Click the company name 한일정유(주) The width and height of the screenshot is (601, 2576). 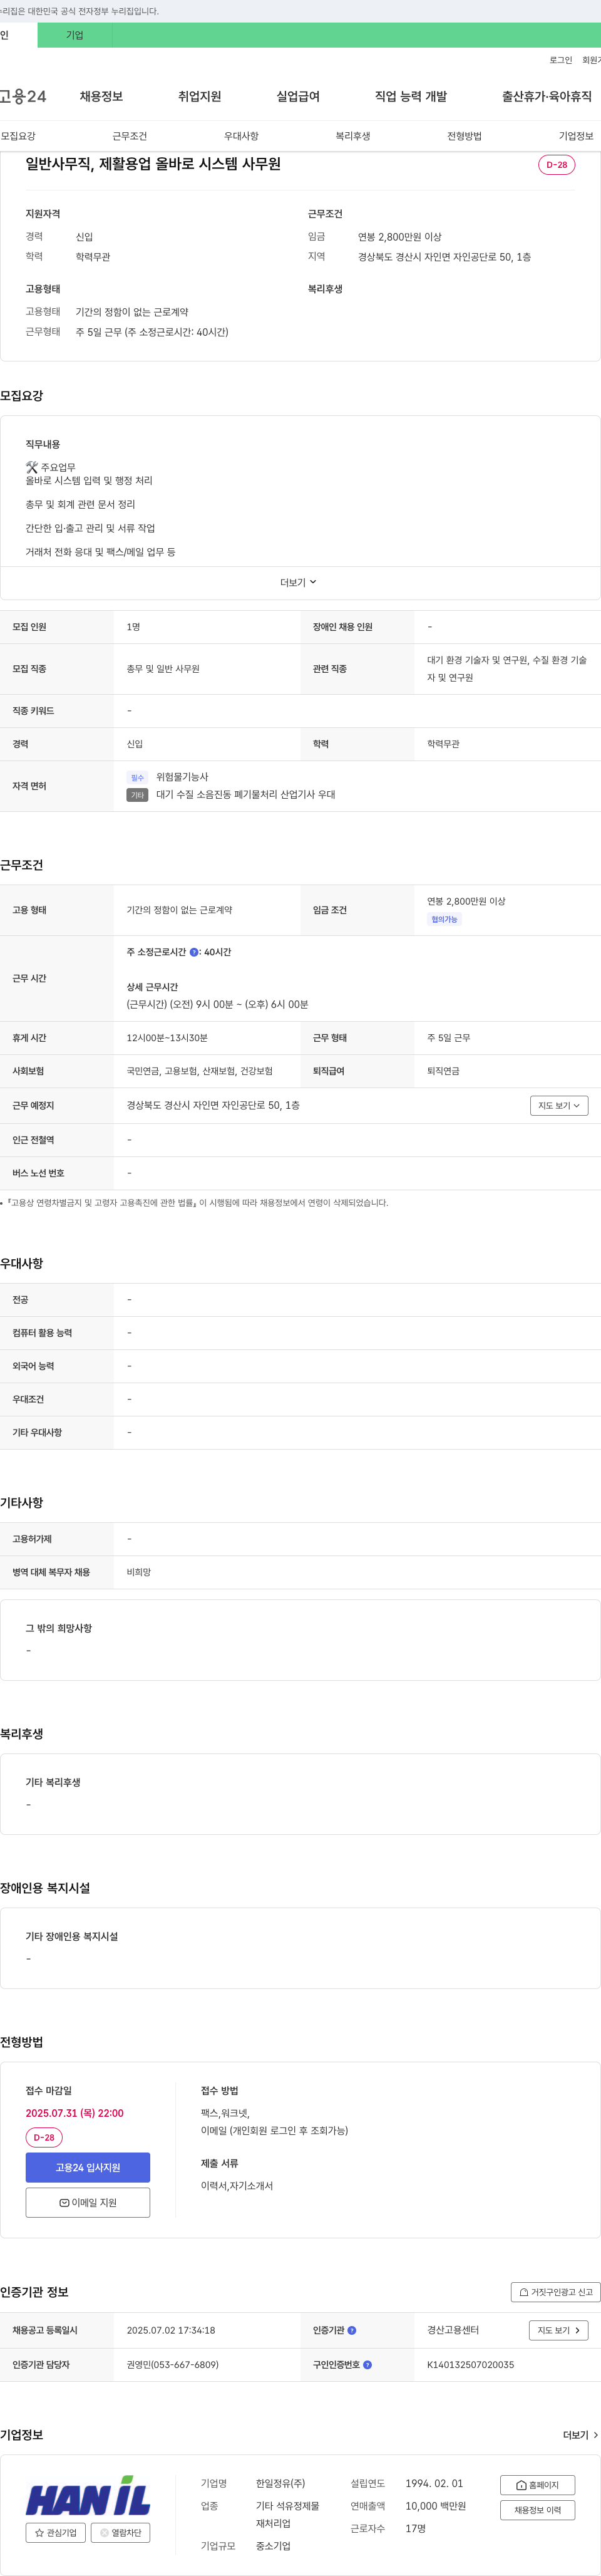click(x=281, y=2483)
